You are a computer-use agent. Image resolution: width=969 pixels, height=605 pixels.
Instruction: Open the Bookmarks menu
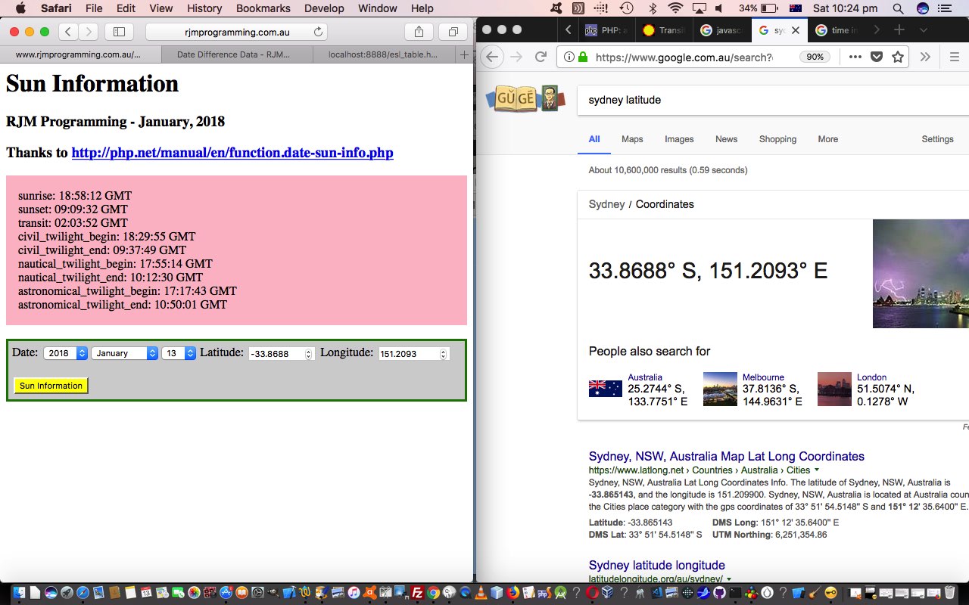[263, 8]
